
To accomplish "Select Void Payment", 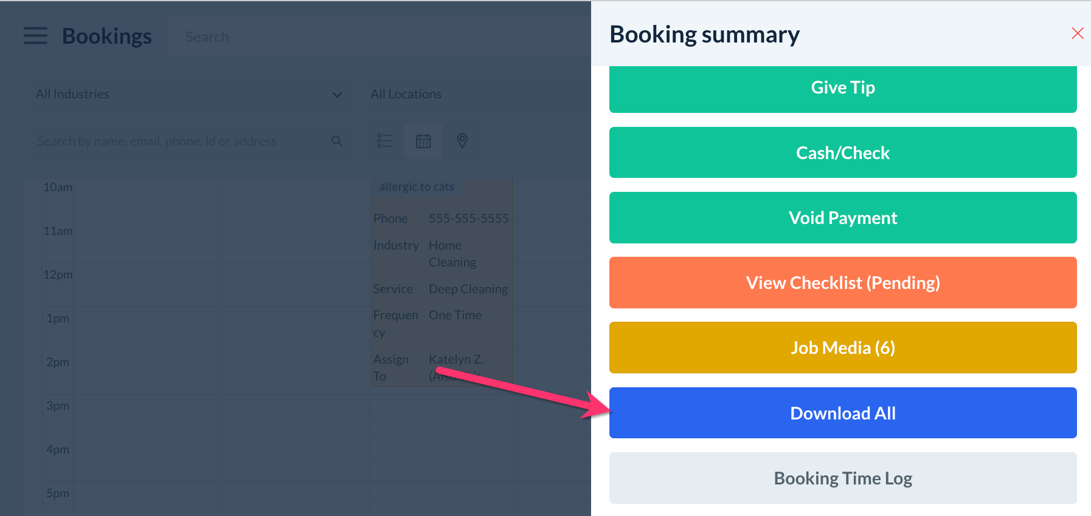I will tap(842, 218).
